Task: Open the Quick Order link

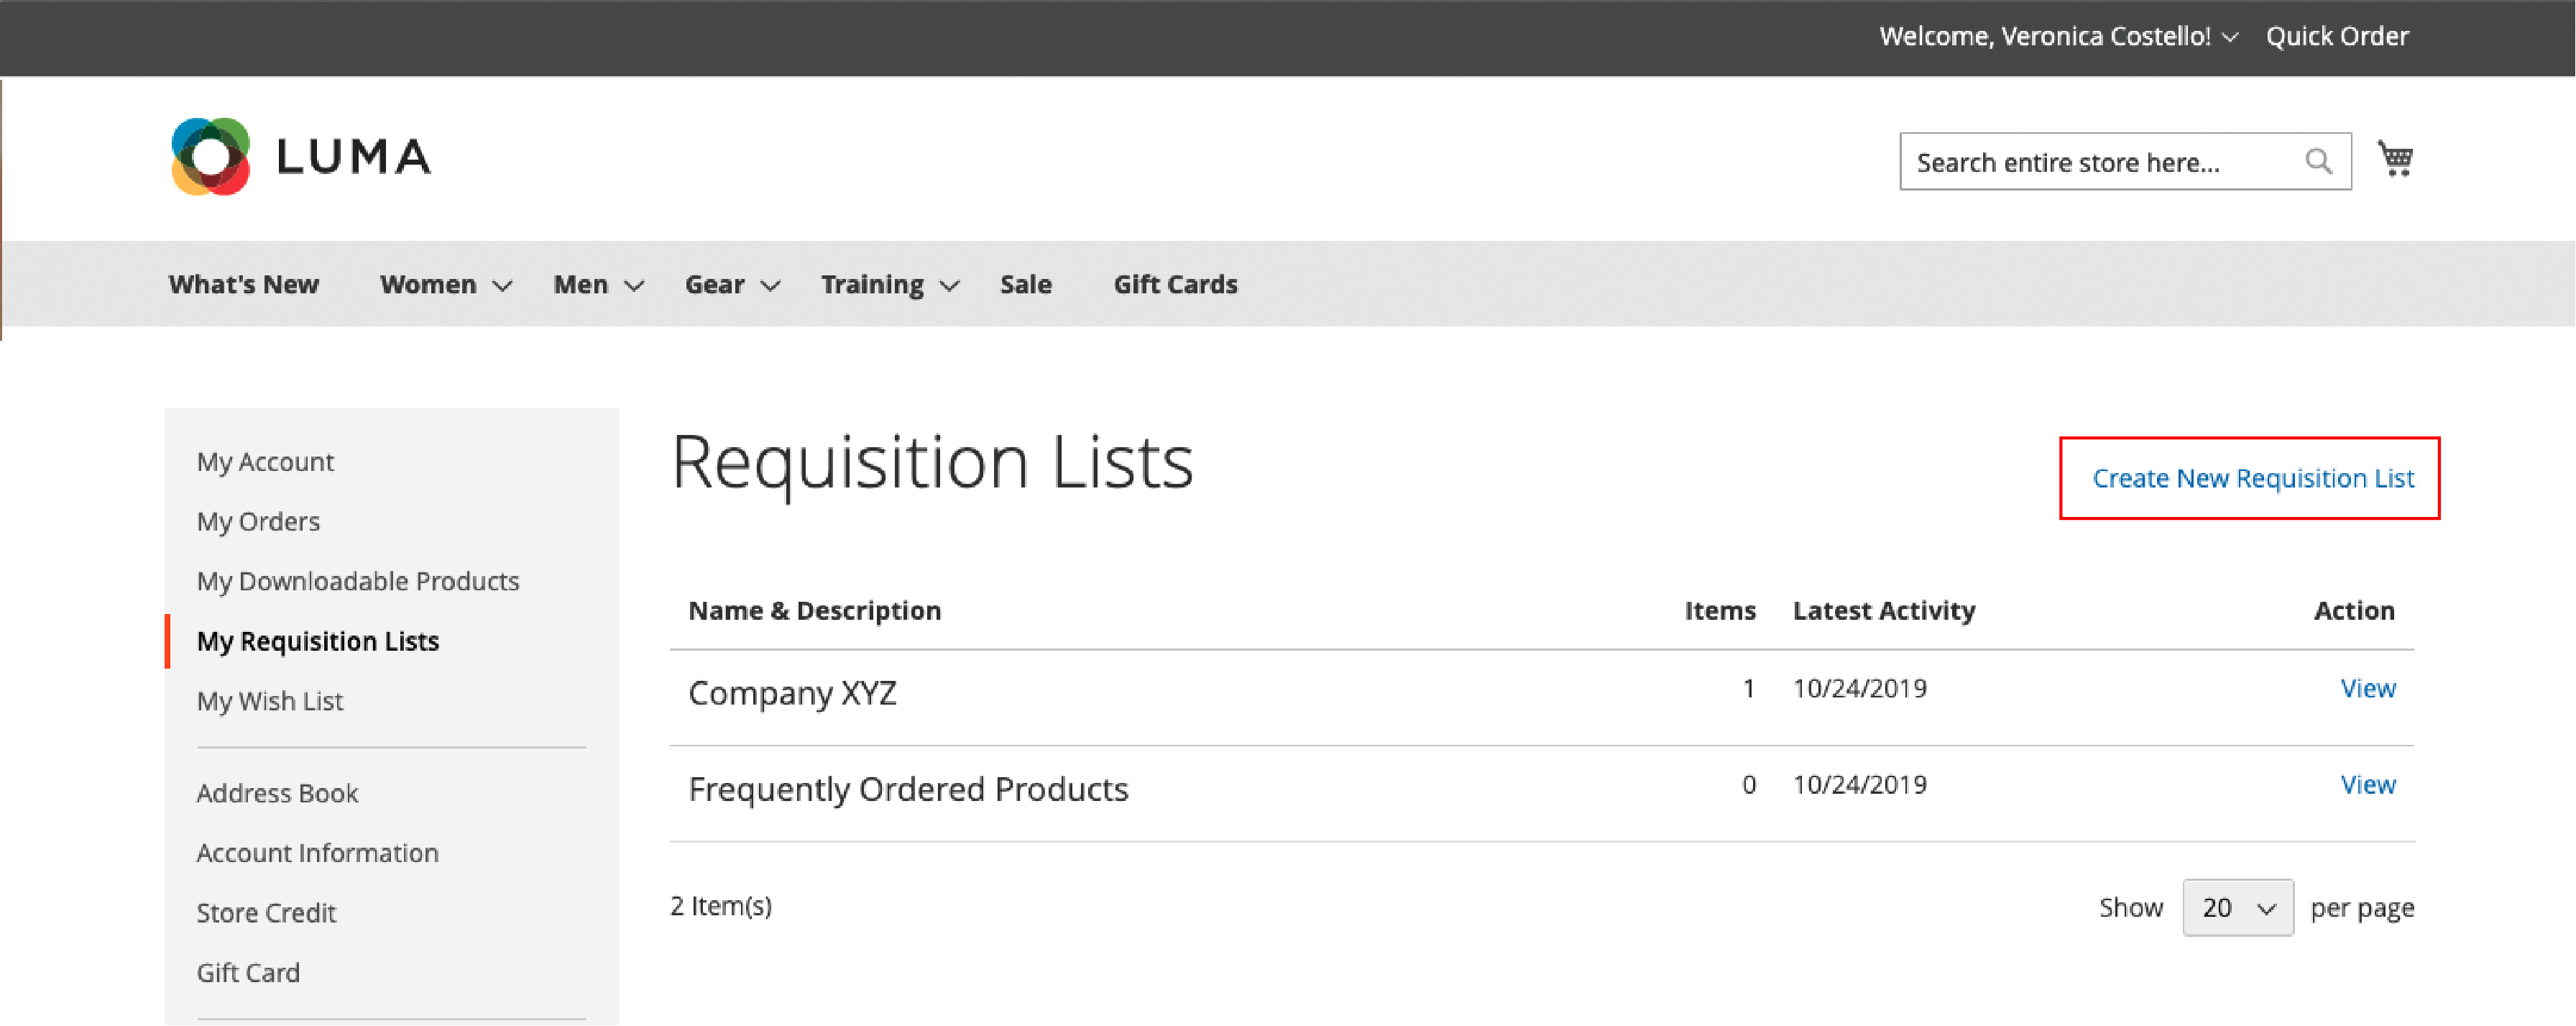Action: (2337, 37)
